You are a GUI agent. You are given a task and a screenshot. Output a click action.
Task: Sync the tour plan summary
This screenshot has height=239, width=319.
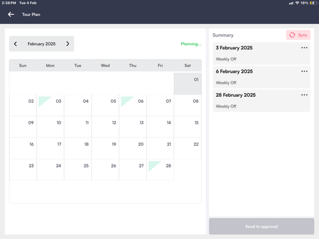(x=298, y=35)
